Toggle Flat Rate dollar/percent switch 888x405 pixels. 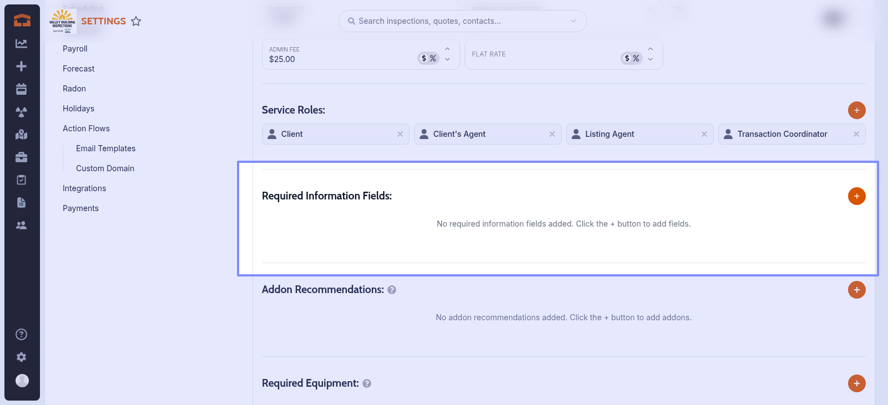click(x=632, y=58)
